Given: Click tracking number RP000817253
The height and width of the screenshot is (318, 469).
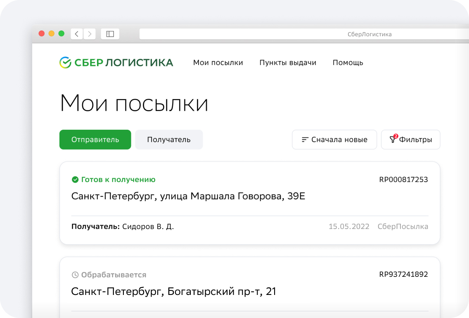Looking at the screenshot, I should 403,180.
